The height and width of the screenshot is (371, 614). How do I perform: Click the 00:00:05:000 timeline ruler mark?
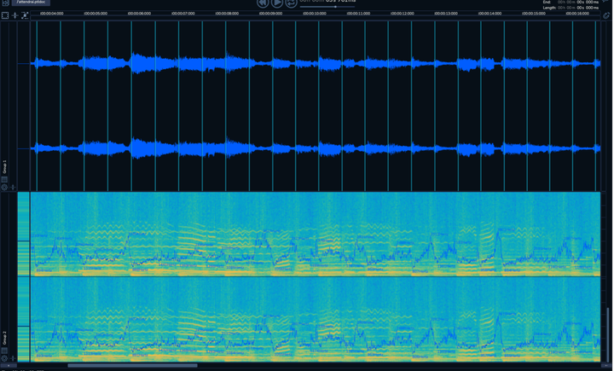pos(96,14)
